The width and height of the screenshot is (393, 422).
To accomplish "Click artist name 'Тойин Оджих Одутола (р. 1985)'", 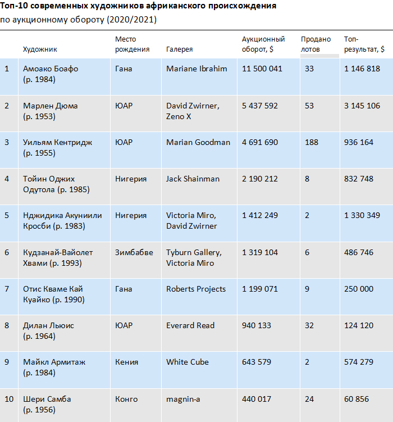I will (56, 184).
